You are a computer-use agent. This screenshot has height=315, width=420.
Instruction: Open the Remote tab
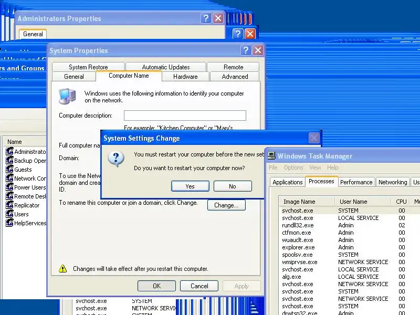(x=233, y=67)
